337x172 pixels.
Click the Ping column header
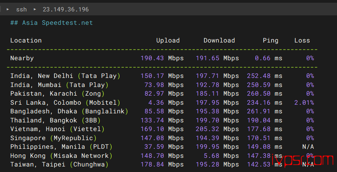[270, 40]
